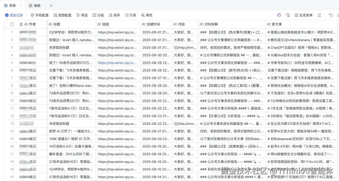Select title '14天涨粉4.4万！动漫卡通情...'
The image size is (339, 181).
tap(71, 146)
